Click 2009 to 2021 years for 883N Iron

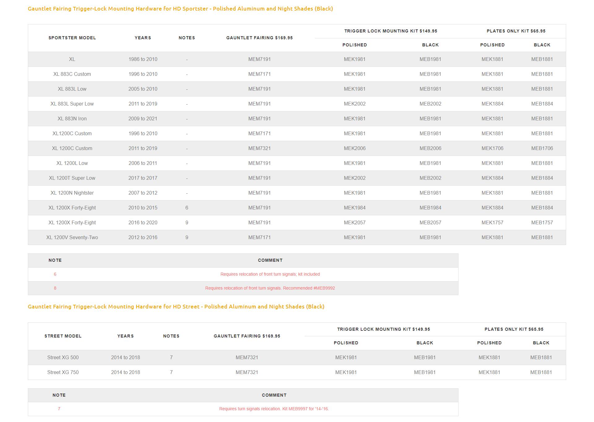pyautogui.click(x=143, y=118)
